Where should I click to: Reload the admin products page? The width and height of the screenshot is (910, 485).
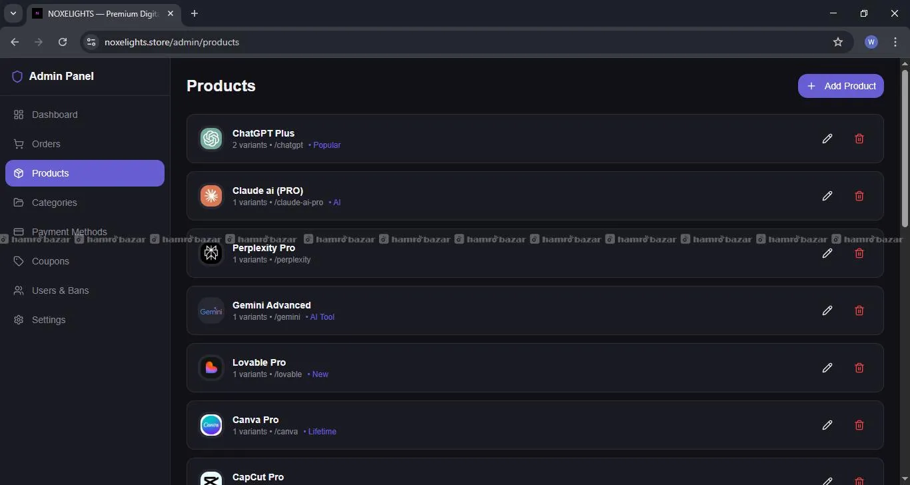[x=63, y=42]
